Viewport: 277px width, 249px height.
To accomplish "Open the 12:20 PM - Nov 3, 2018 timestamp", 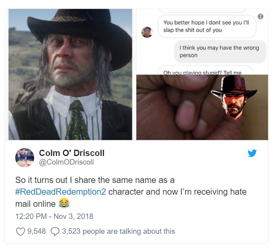I will [54, 216].
